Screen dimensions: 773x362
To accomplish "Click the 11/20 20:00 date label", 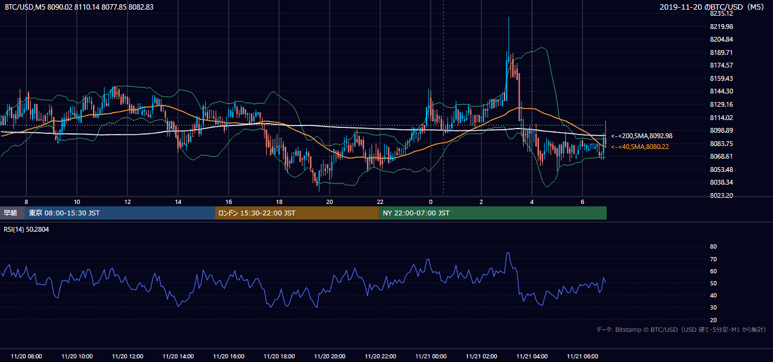I will tap(330, 357).
